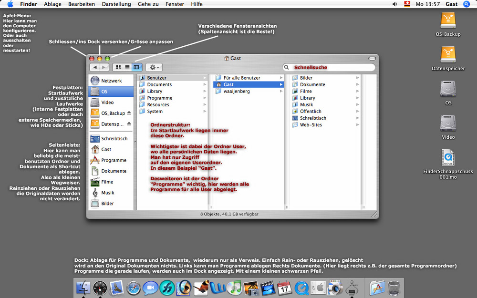The image size is (477, 298).
Task: Go back with the left arrow button
Action: pyautogui.click(x=95, y=67)
